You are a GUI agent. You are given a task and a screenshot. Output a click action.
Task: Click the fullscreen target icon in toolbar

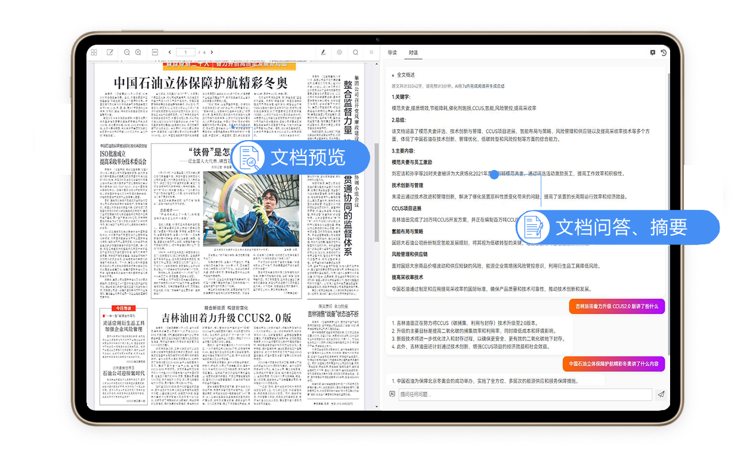[x=371, y=52]
